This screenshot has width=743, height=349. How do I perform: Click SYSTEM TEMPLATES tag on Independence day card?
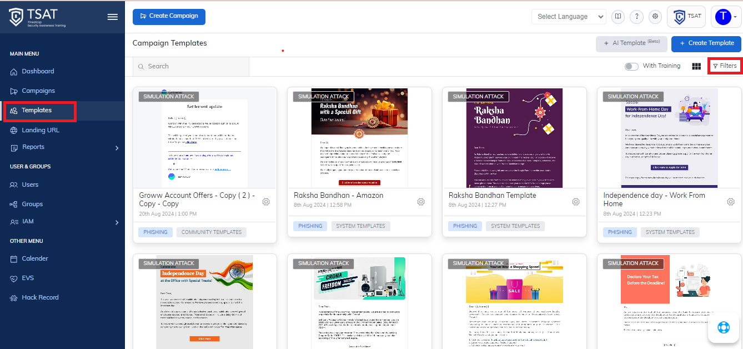(670, 232)
